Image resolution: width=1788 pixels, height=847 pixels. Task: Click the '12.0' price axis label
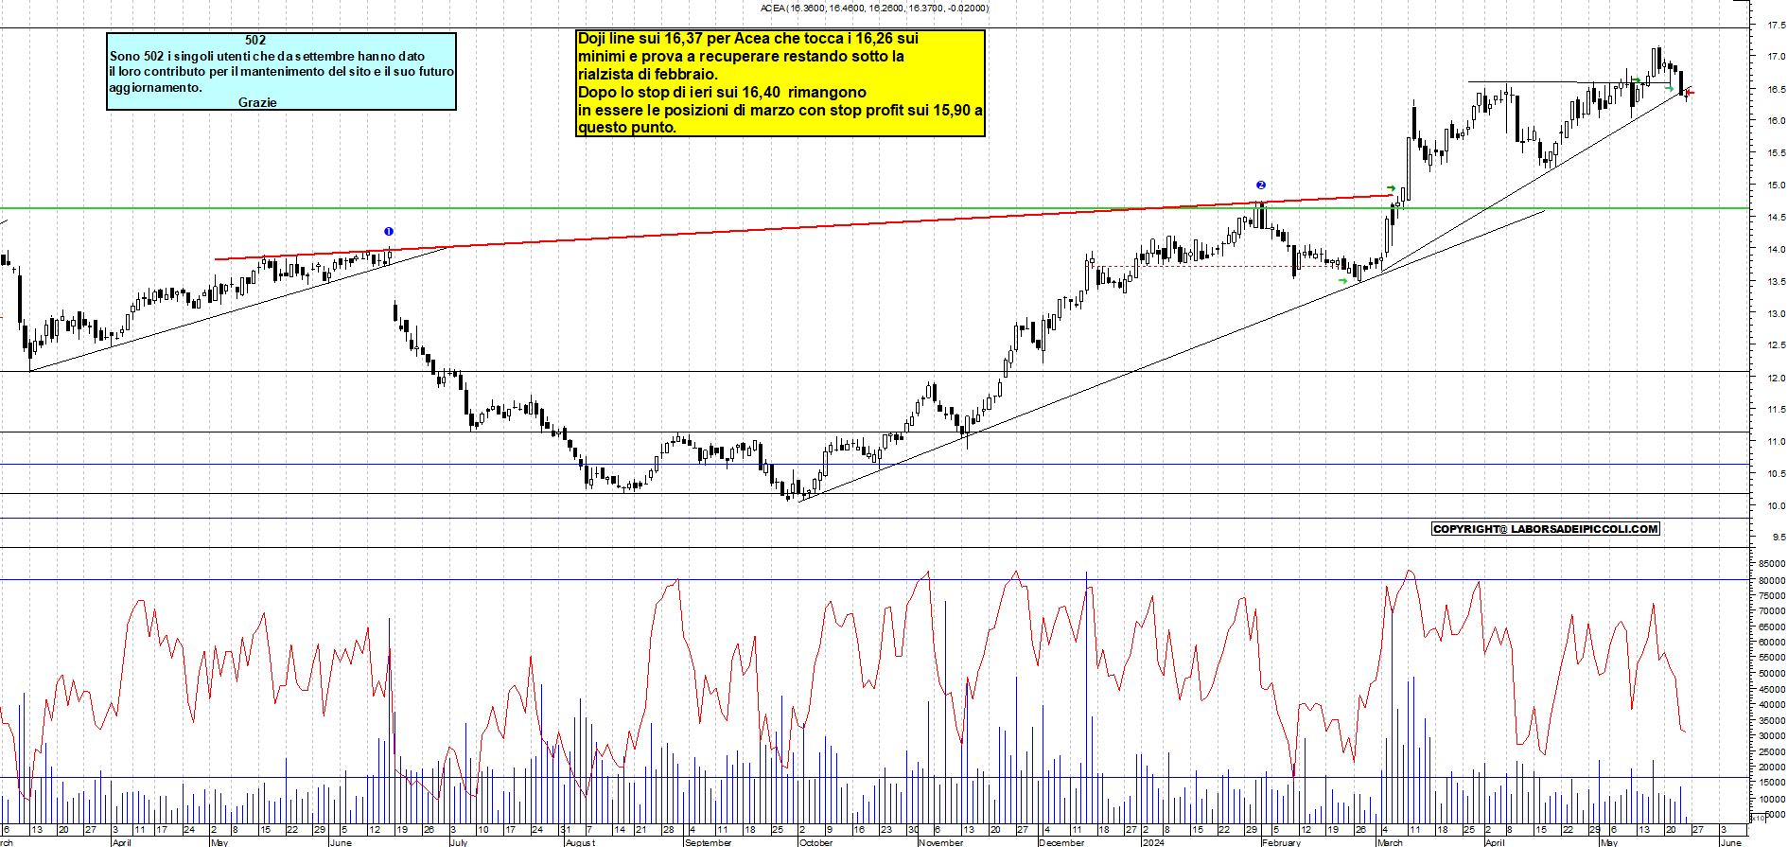point(1777,378)
